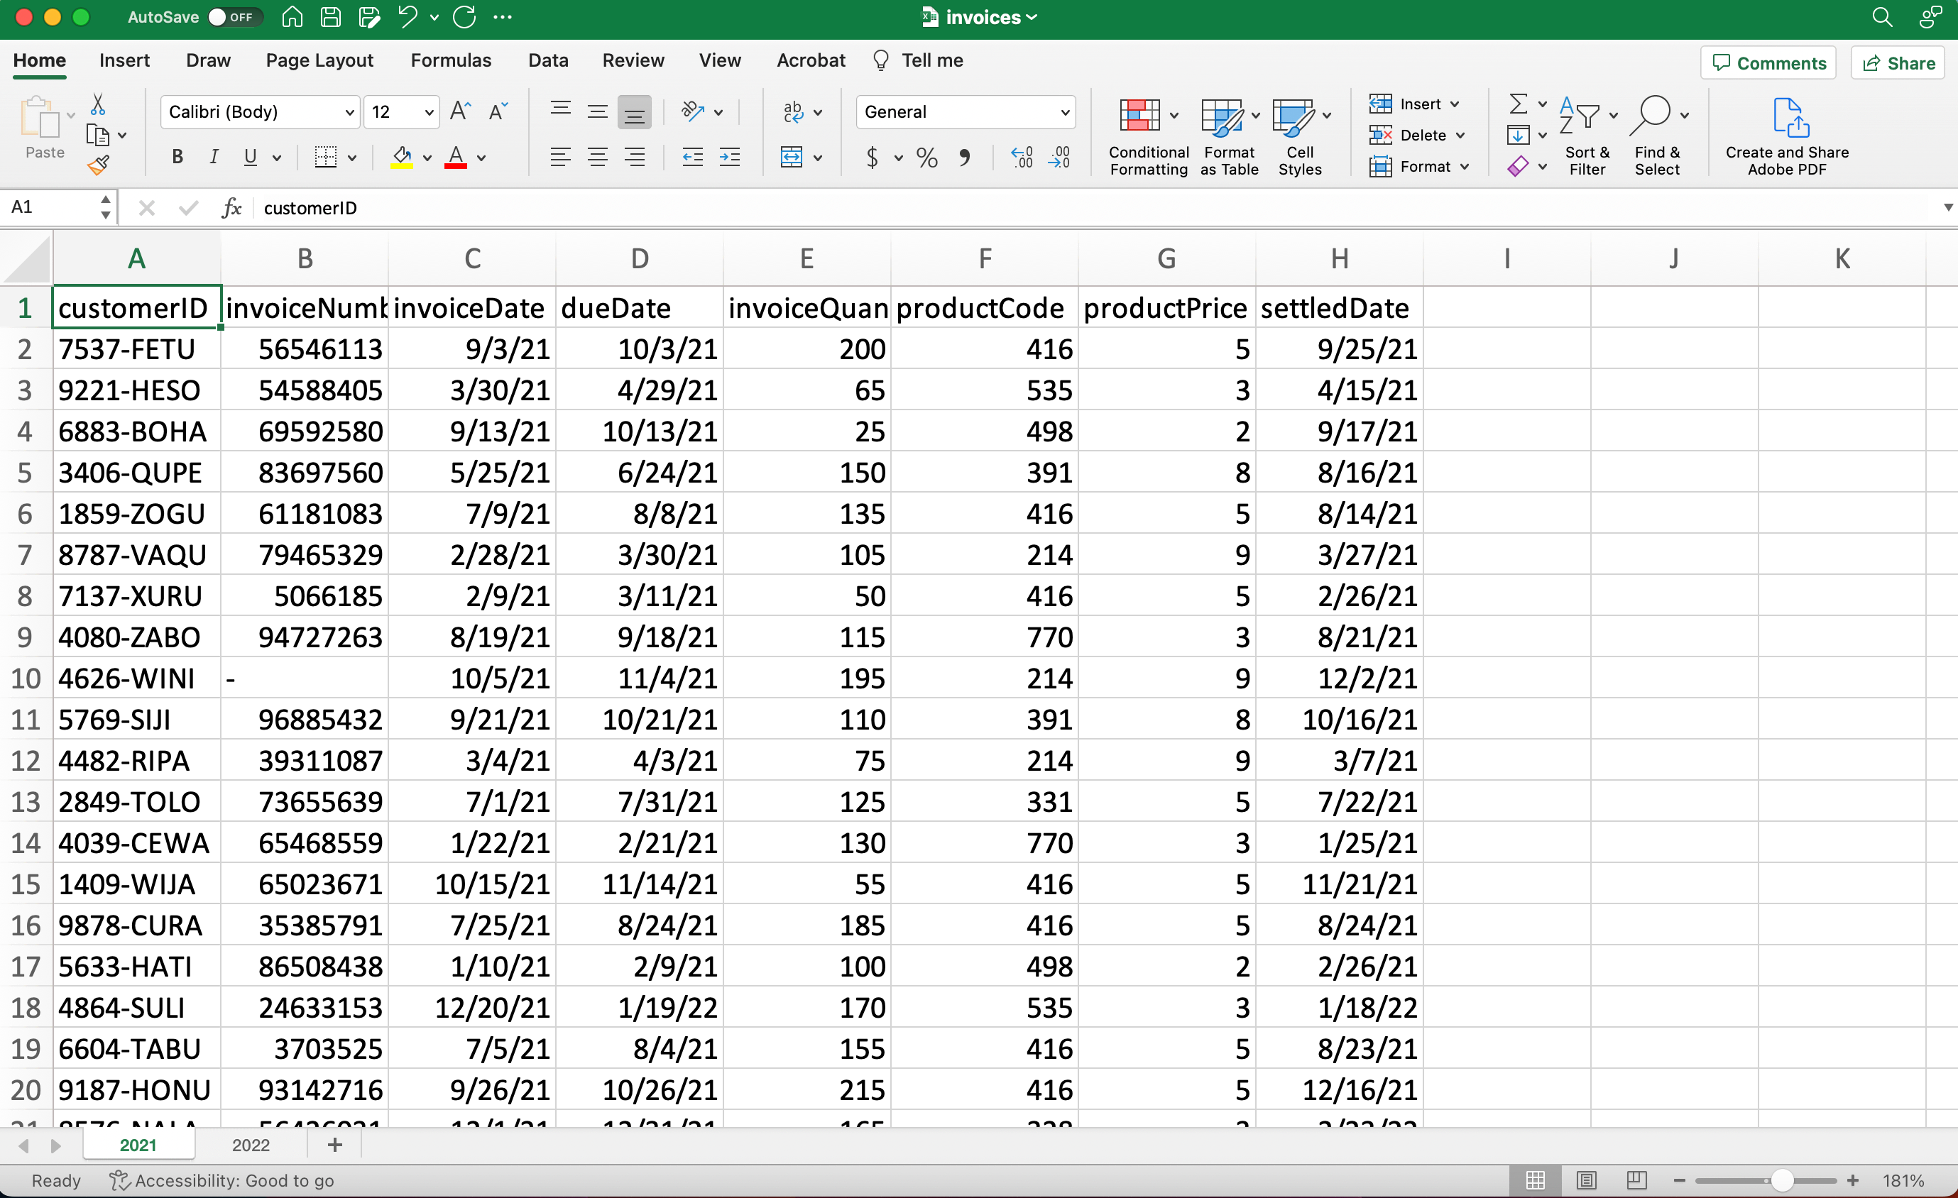Click cell A1 containing customerID
The image size is (1958, 1198).
coord(136,307)
